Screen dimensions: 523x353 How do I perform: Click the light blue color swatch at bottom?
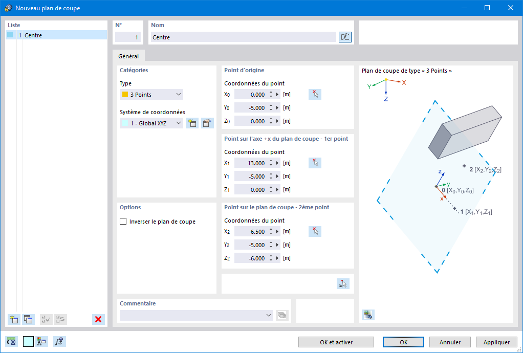[x=28, y=341]
